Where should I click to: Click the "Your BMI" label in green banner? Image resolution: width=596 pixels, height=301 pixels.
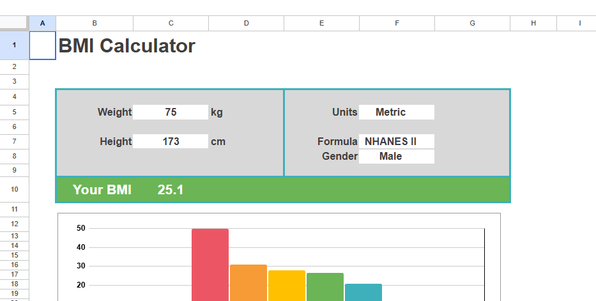pyautogui.click(x=102, y=190)
